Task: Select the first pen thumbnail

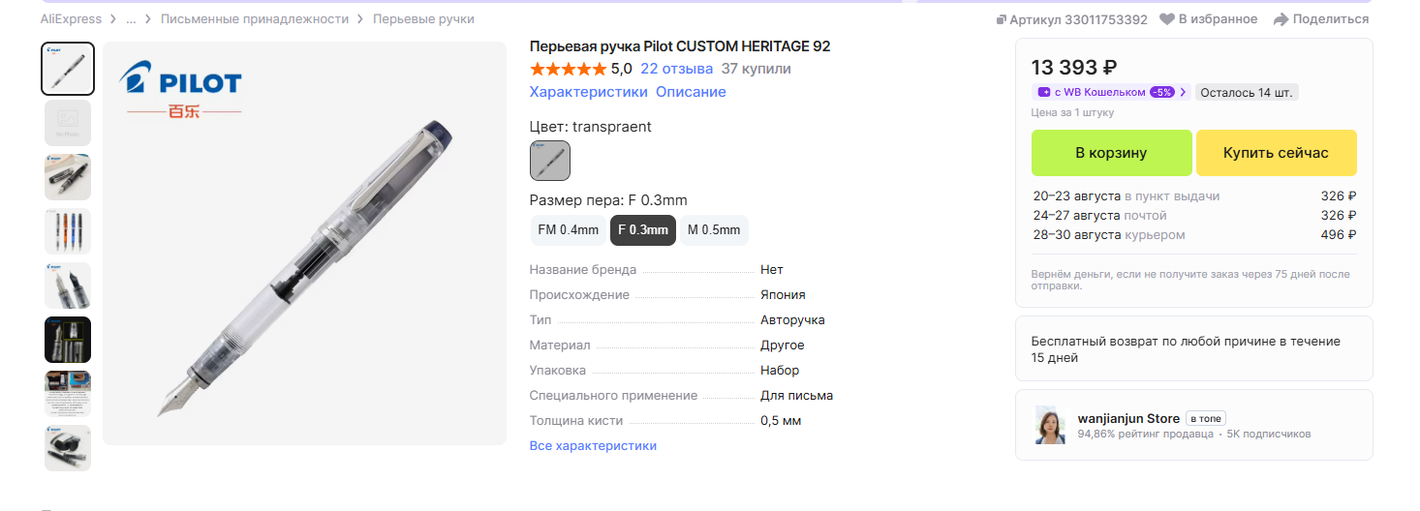Action: [x=68, y=69]
